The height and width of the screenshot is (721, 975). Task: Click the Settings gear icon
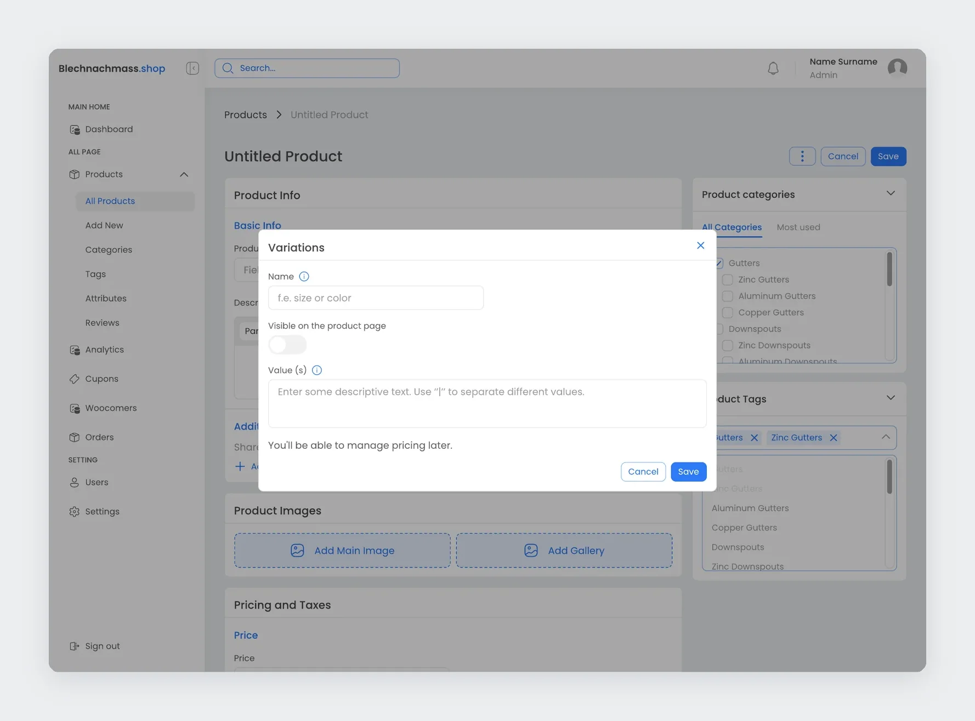pyautogui.click(x=75, y=512)
